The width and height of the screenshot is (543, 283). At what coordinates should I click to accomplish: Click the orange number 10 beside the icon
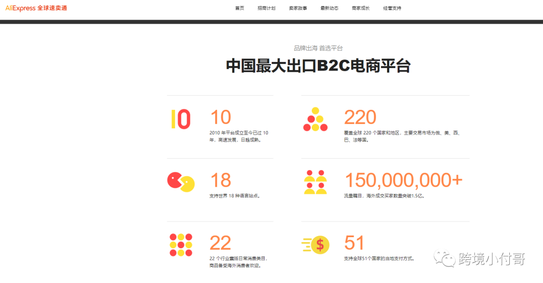click(x=221, y=117)
